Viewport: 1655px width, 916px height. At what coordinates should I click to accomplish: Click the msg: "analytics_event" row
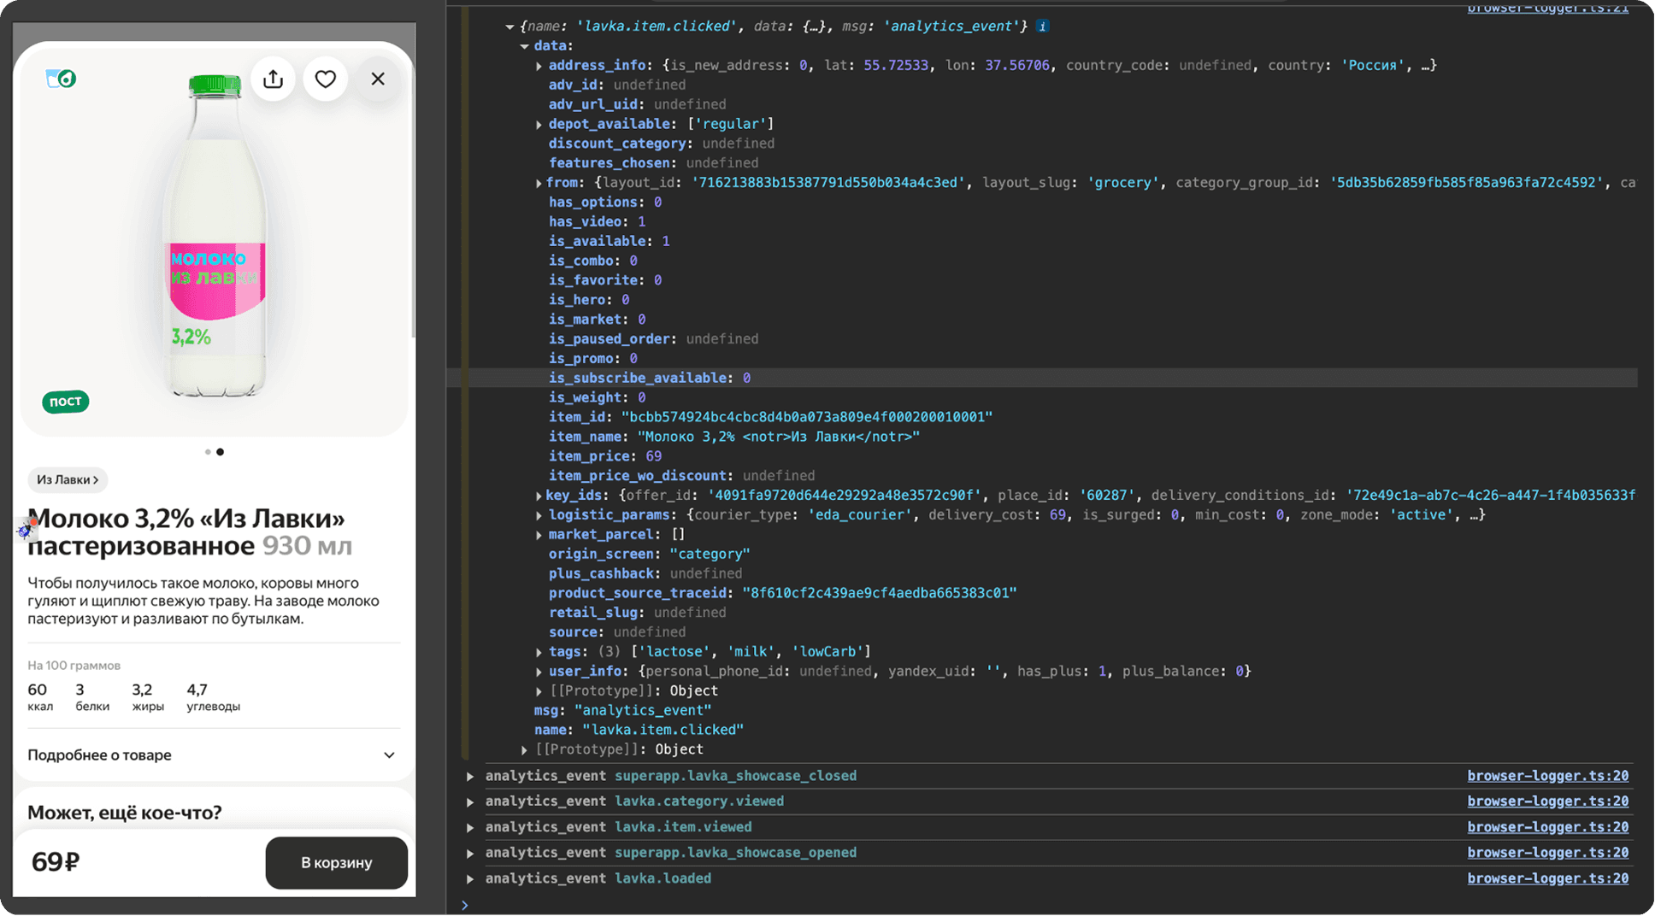622,710
